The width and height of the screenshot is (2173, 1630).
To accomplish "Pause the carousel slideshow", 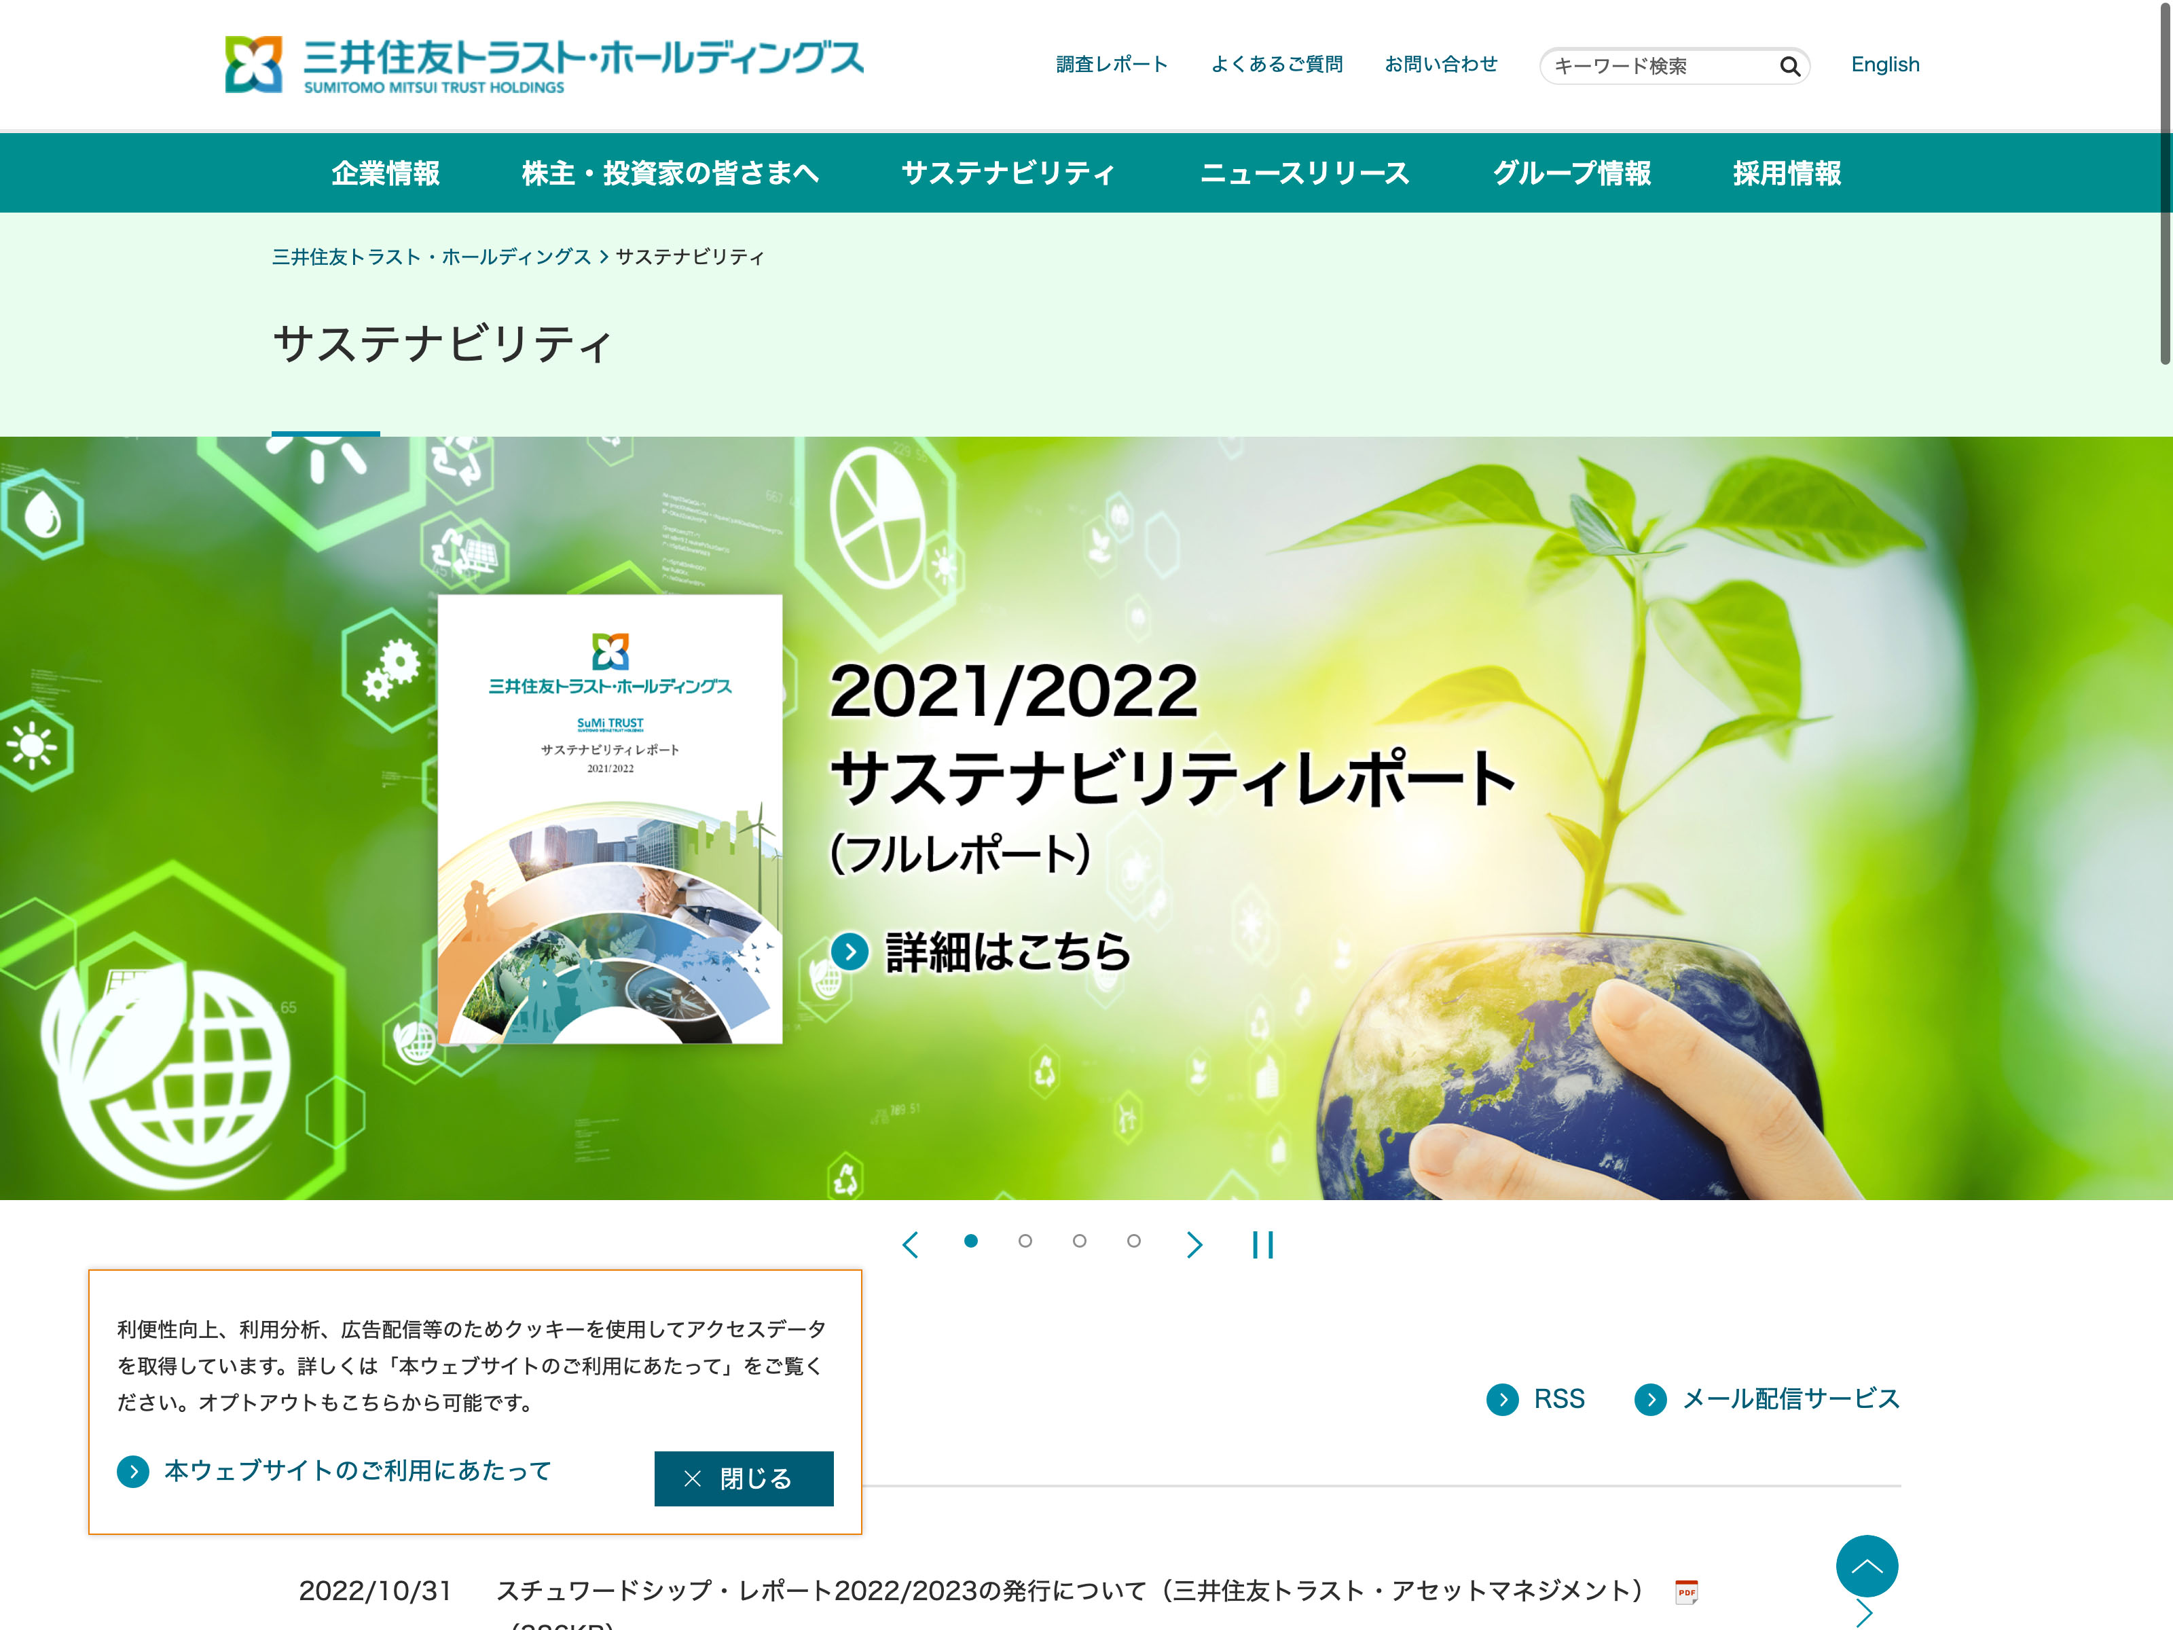I will coord(1262,1245).
